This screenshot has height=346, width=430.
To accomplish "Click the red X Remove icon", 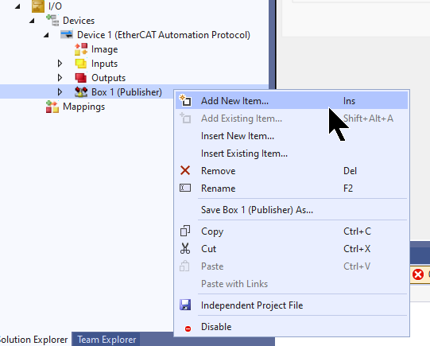I will click(x=185, y=170).
